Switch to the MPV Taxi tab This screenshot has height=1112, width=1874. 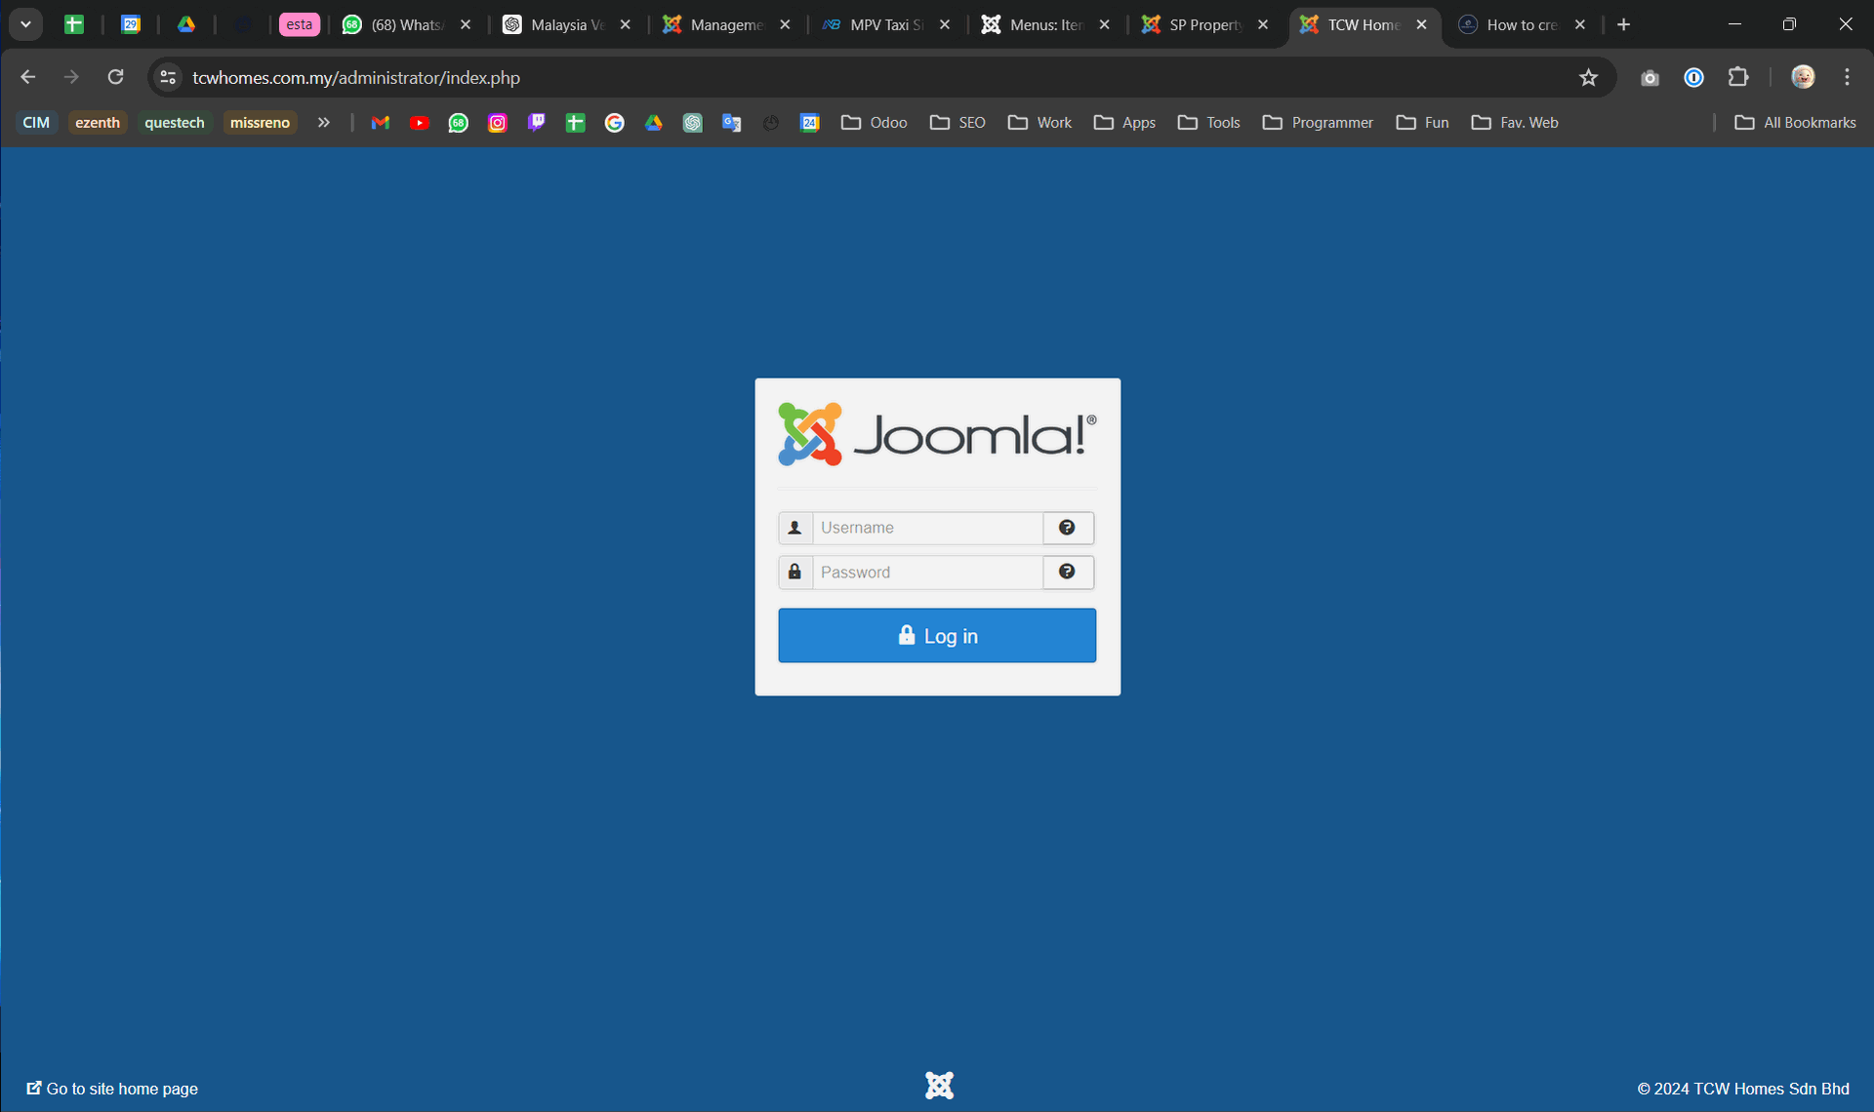pyautogui.click(x=886, y=24)
